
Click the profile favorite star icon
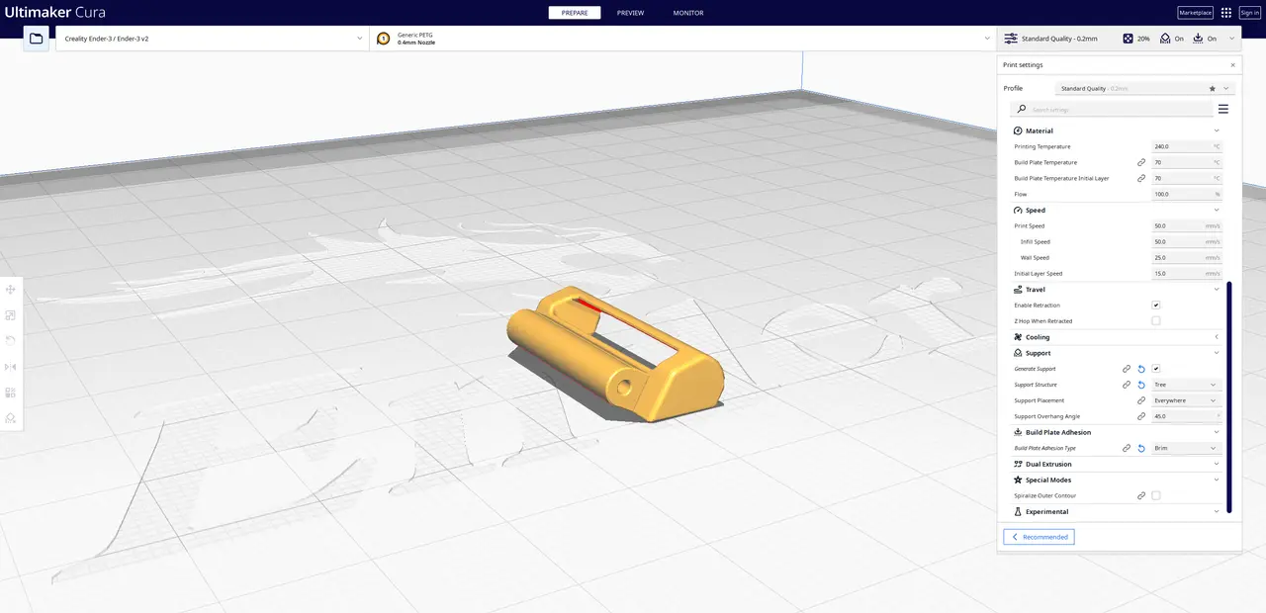1213,89
